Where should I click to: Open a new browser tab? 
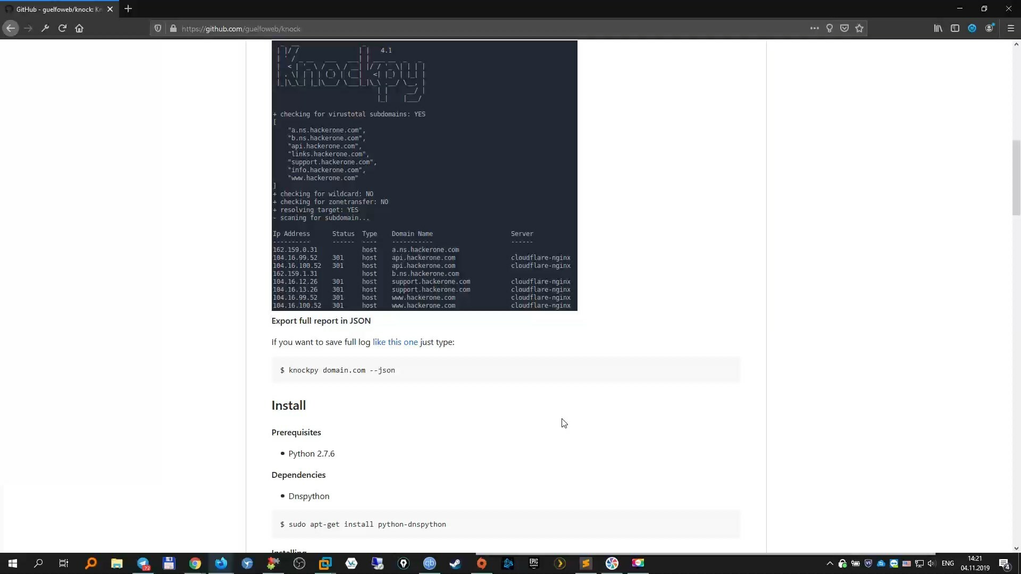[x=128, y=9]
